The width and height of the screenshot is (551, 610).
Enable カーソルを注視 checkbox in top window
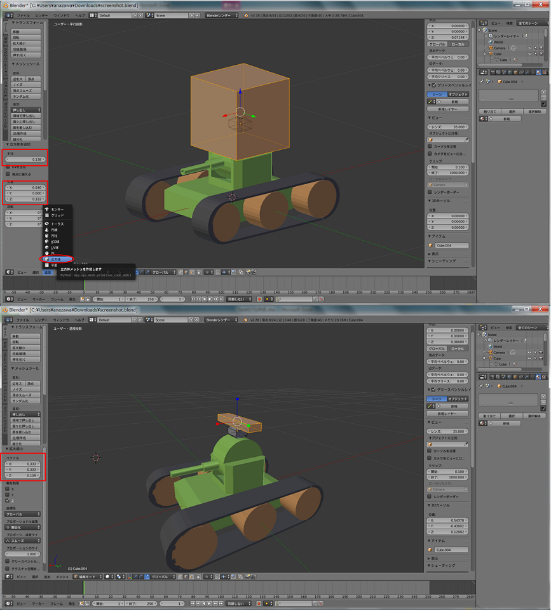[x=430, y=146]
